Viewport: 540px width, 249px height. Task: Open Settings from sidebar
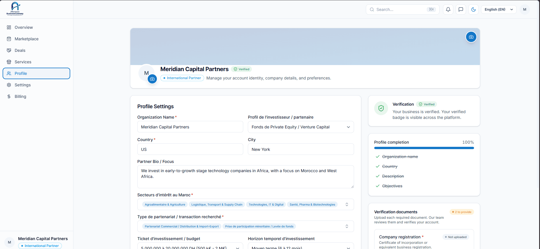[x=36, y=85]
